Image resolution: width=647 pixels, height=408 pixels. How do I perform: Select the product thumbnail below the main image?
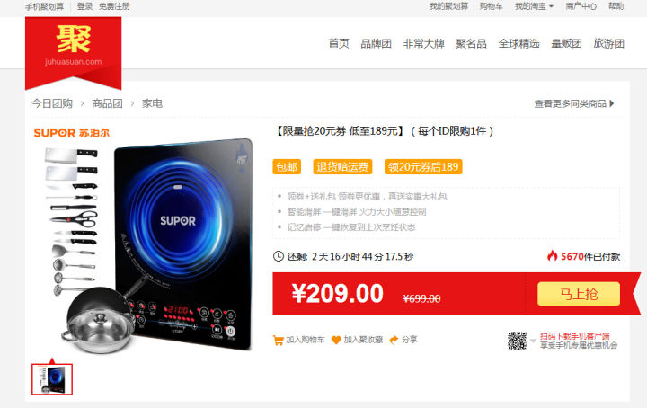(x=52, y=379)
